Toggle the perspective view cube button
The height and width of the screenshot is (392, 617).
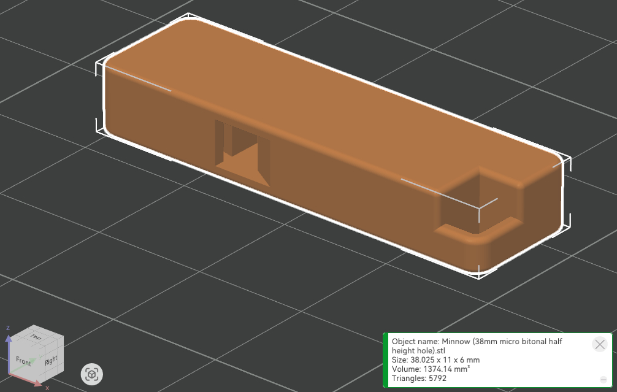[92, 374]
